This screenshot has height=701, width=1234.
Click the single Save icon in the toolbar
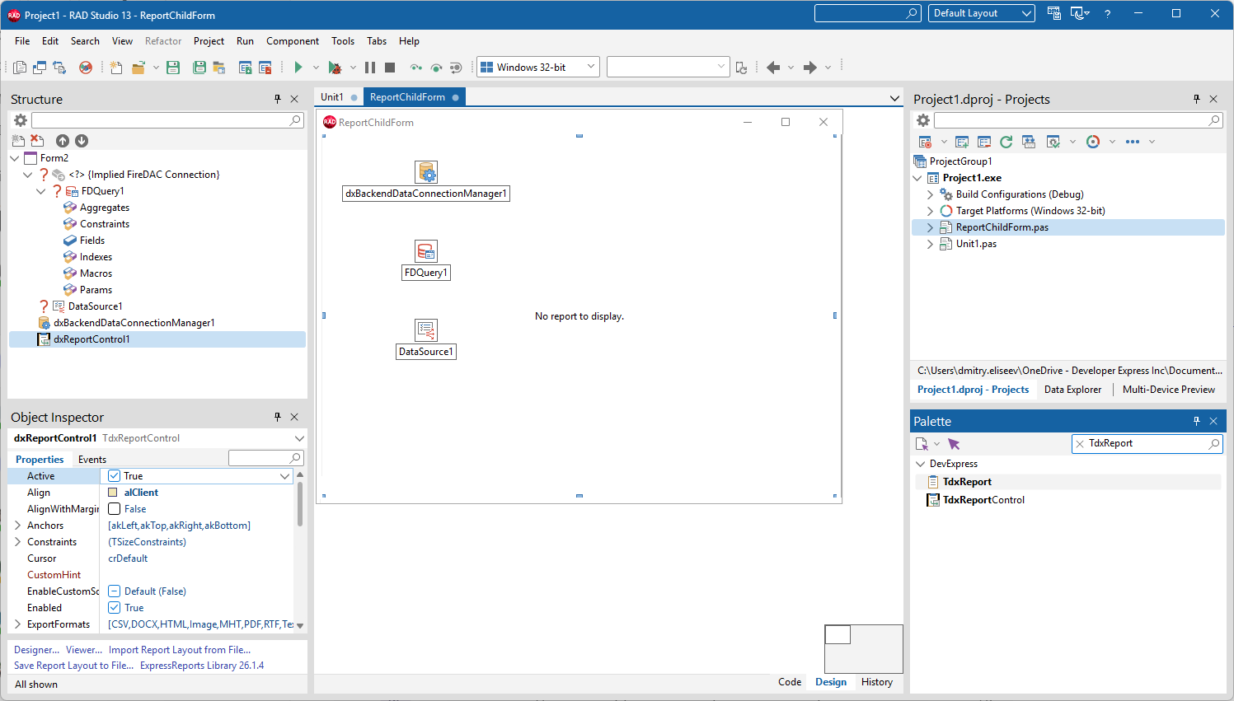click(173, 68)
